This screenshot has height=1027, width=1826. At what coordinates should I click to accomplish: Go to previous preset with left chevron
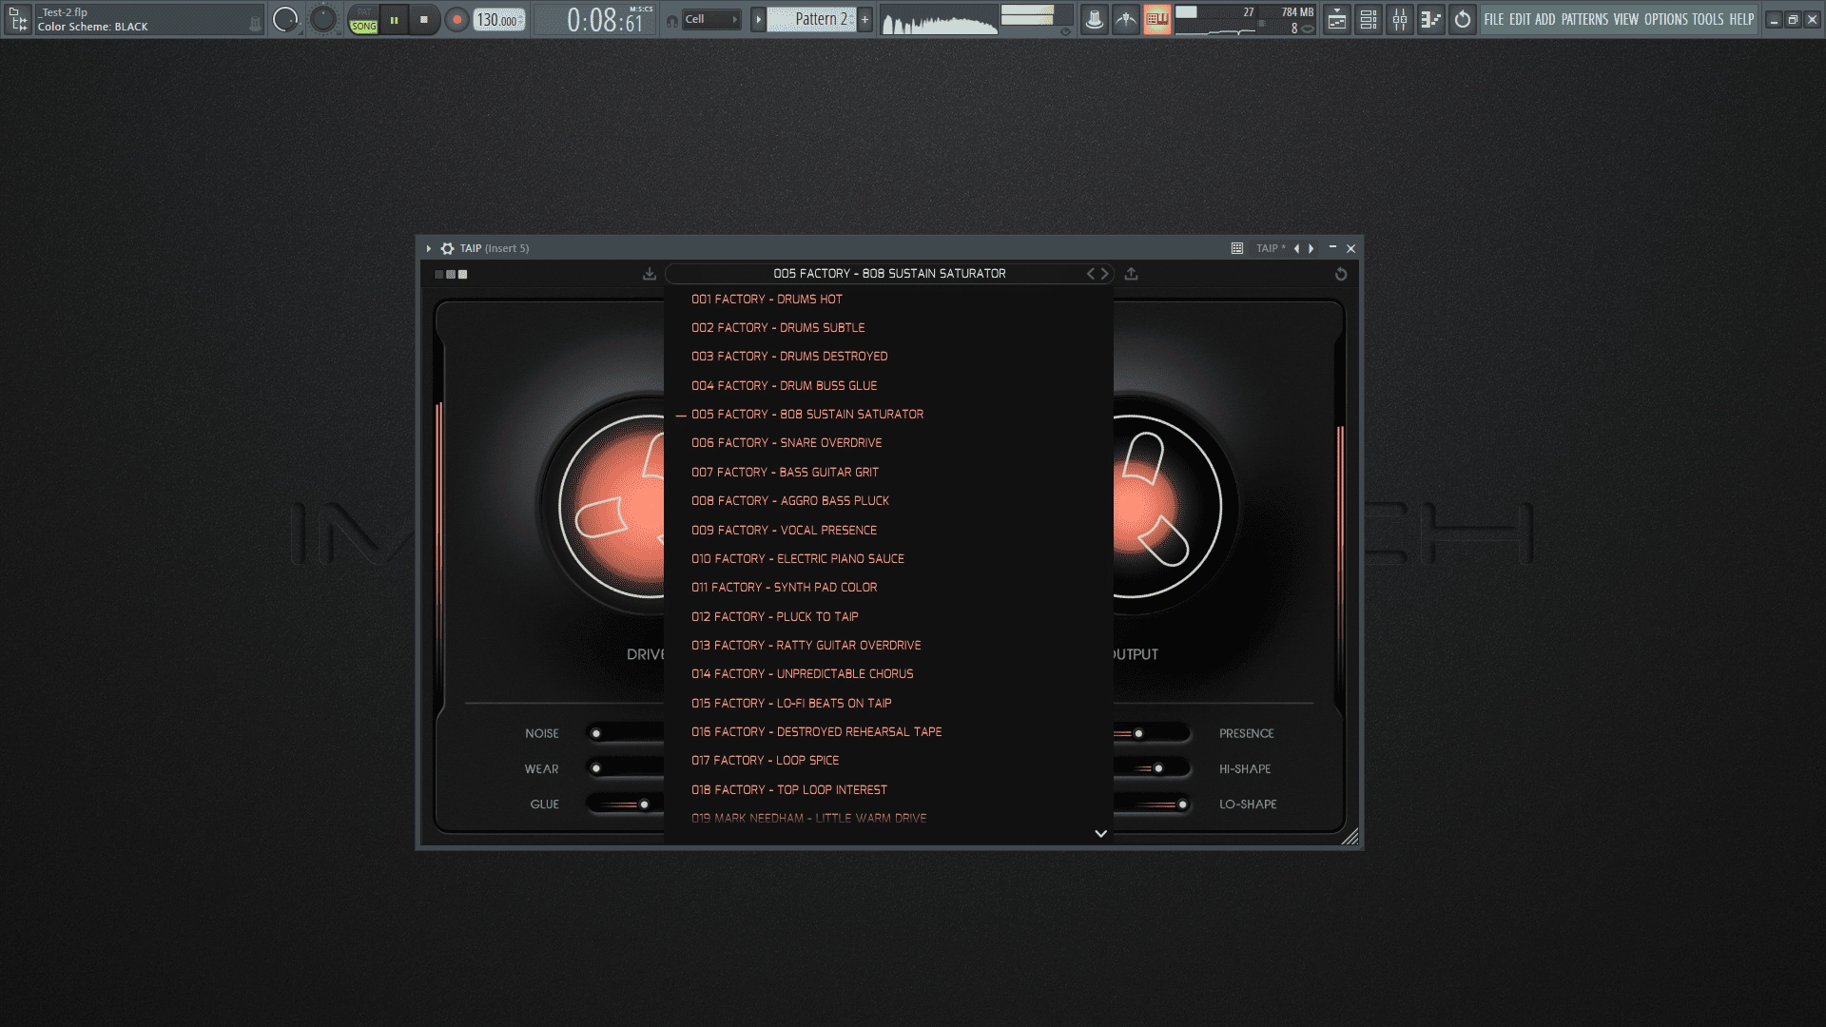[1091, 274]
